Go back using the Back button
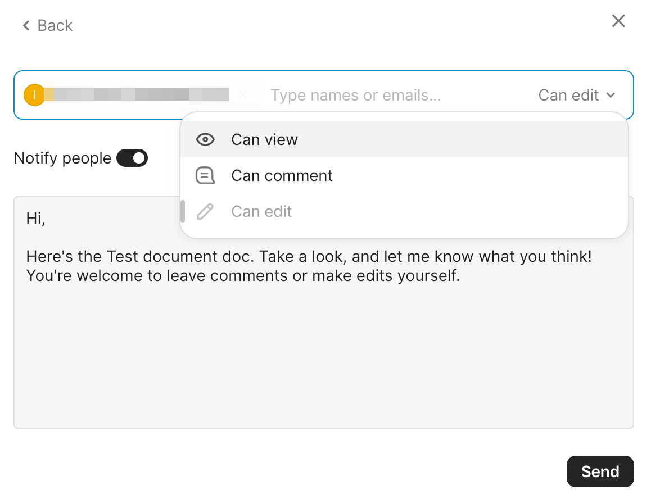651x499 pixels. 48,26
